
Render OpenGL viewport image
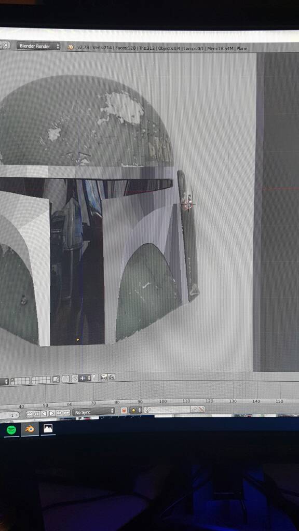pyautogui.click(x=104, y=378)
